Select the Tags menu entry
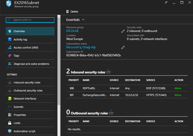The image size is (193, 136). click(30, 56)
